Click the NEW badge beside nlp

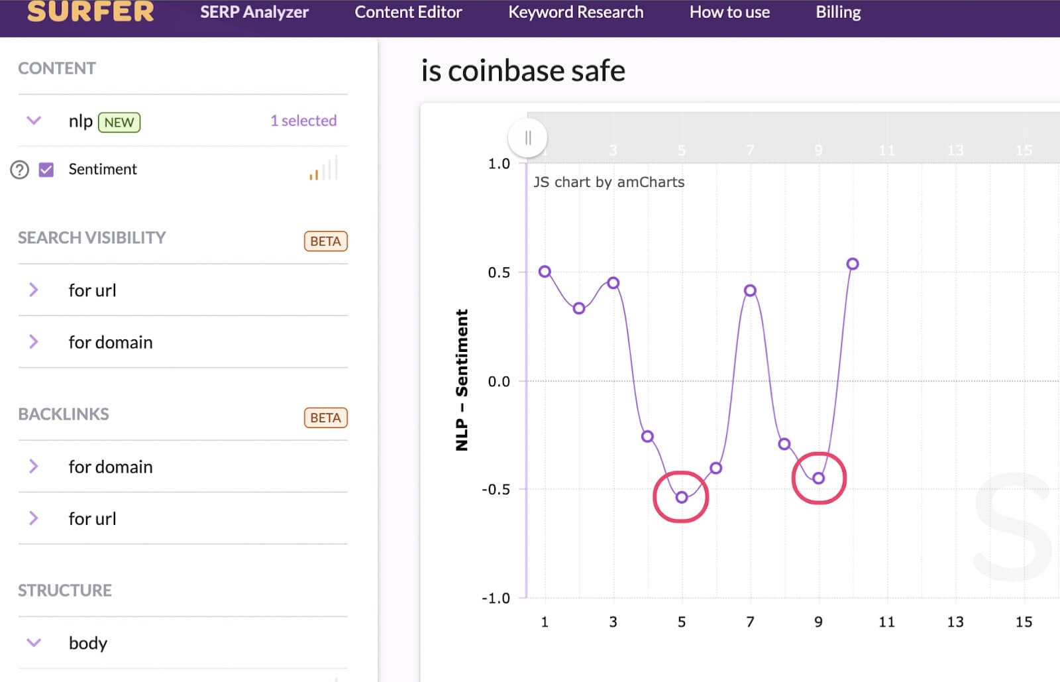point(119,123)
